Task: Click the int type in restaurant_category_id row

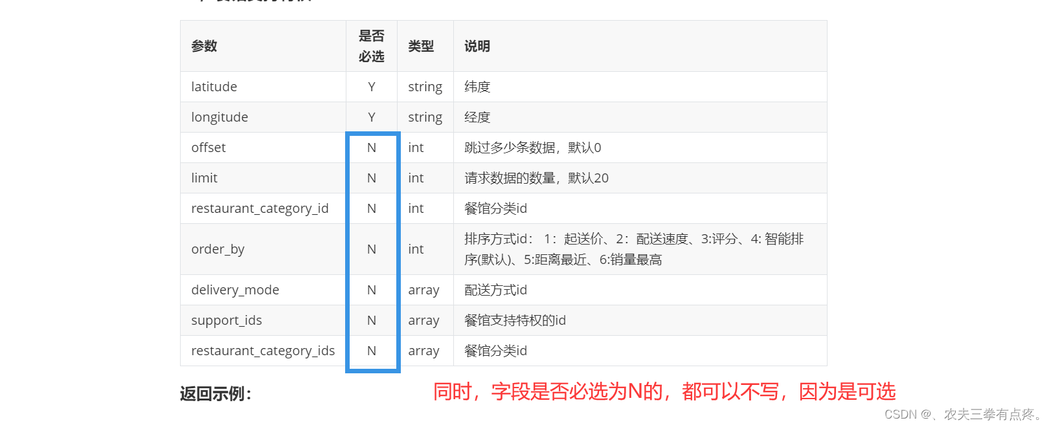Action: (x=416, y=208)
